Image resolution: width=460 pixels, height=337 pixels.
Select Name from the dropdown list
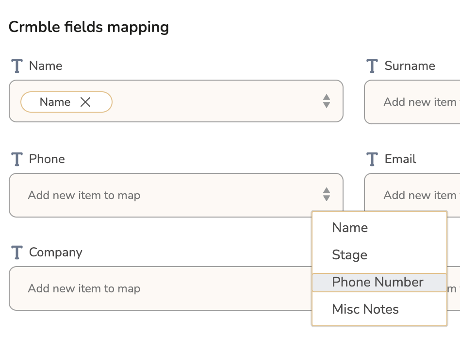[350, 228]
